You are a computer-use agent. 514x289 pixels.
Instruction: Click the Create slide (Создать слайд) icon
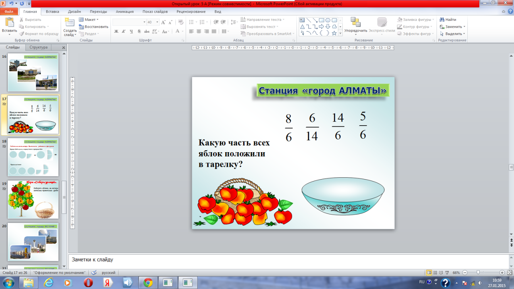point(70,22)
